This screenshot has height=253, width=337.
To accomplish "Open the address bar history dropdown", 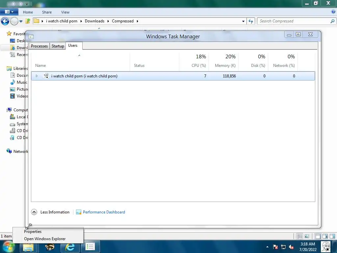I will 243,21.
